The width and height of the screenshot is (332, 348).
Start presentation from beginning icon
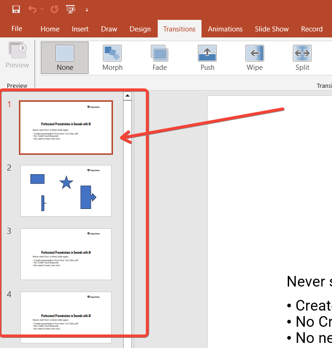click(71, 9)
